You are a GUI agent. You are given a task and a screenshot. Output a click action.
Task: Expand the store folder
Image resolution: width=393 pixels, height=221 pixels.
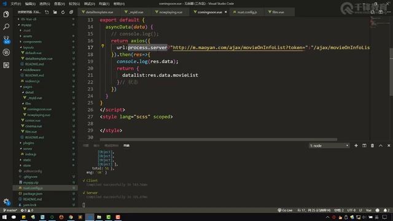click(27, 165)
